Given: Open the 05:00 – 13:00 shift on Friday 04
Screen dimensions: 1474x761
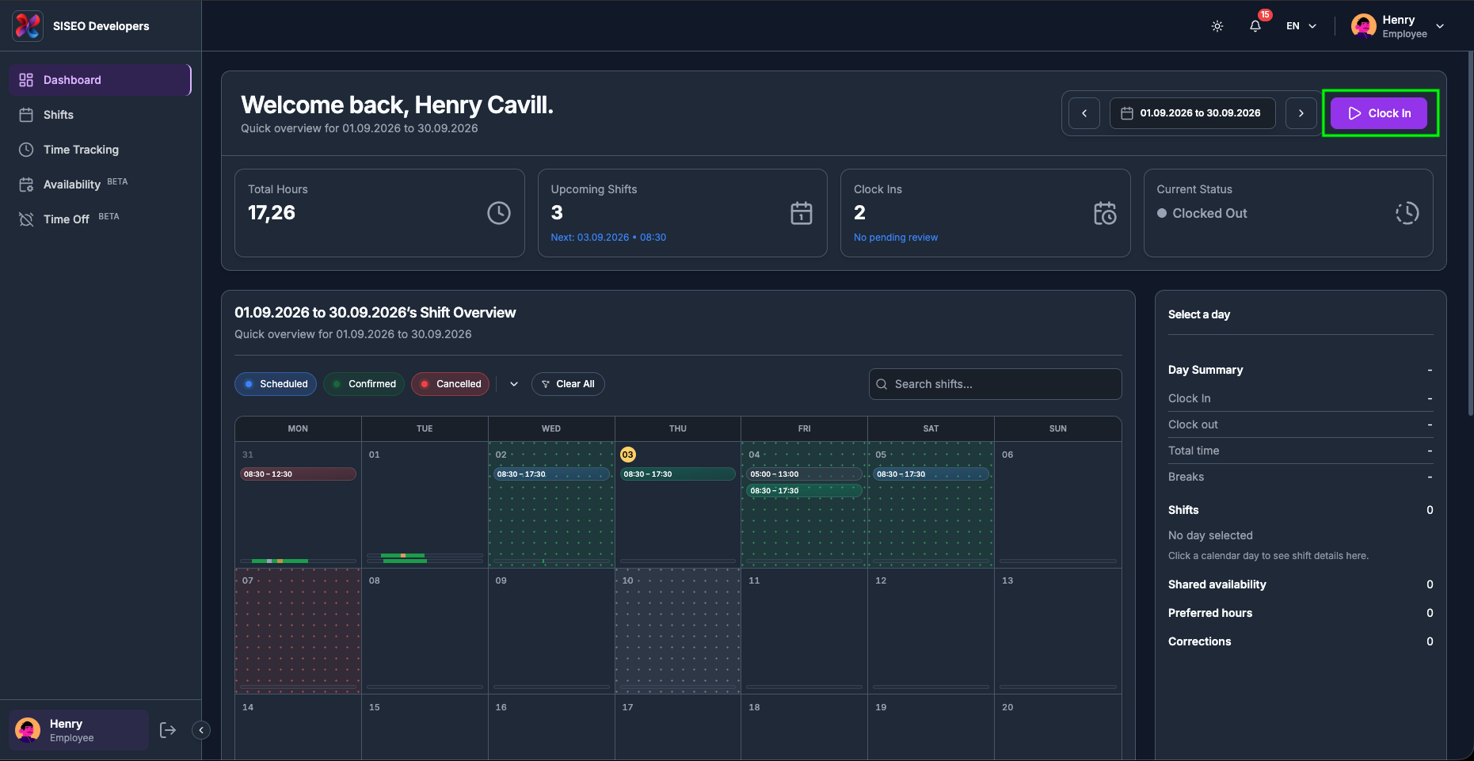Looking at the screenshot, I should pos(804,474).
